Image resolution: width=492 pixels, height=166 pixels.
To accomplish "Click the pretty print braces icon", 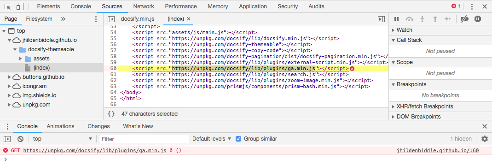I will click(111, 114).
